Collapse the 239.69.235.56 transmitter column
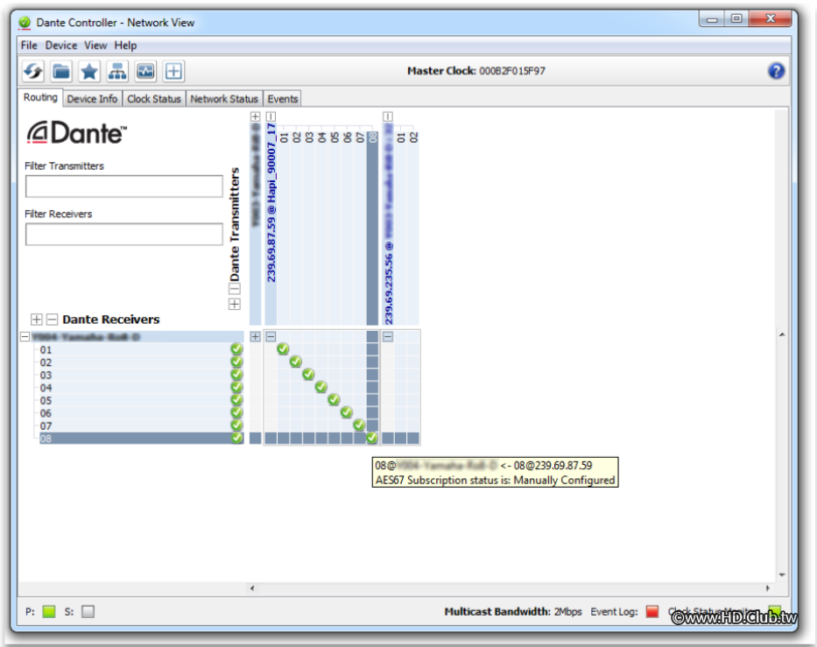Image resolution: width=817 pixels, height=647 pixels. tap(388, 116)
